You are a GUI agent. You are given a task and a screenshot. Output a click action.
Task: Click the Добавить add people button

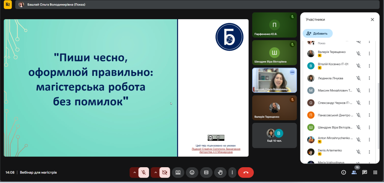click(317, 33)
